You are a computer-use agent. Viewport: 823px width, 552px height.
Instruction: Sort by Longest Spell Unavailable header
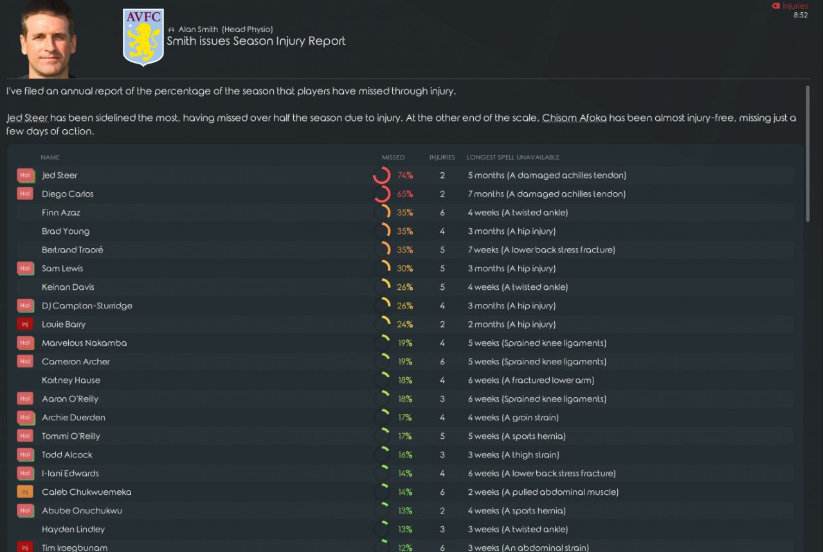tap(512, 157)
